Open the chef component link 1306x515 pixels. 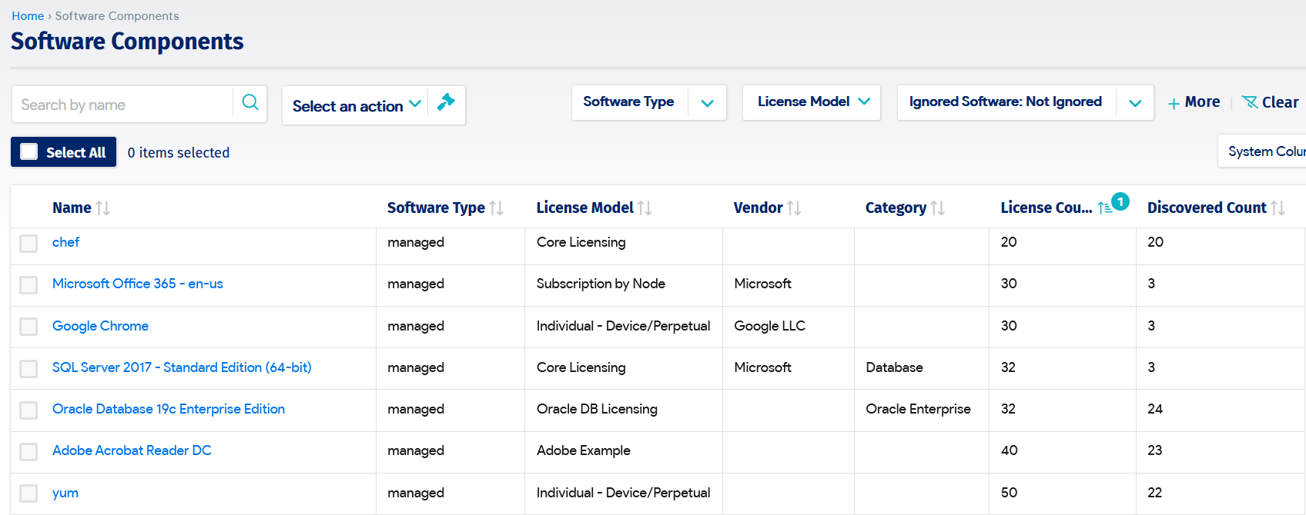pos(65,242)
